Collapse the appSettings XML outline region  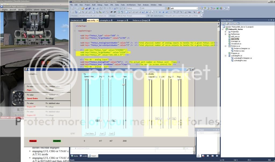coord(75,31)
